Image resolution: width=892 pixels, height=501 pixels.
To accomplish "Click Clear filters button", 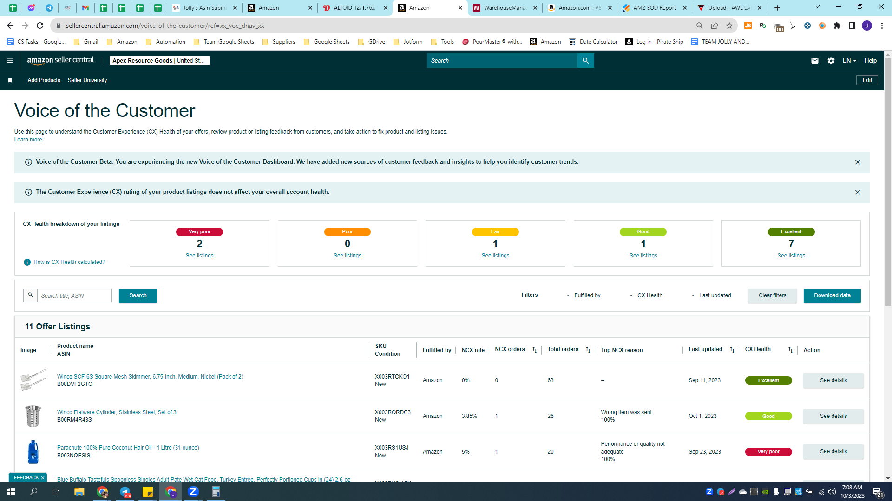I will pyautogui.click(x=772, y=295).
